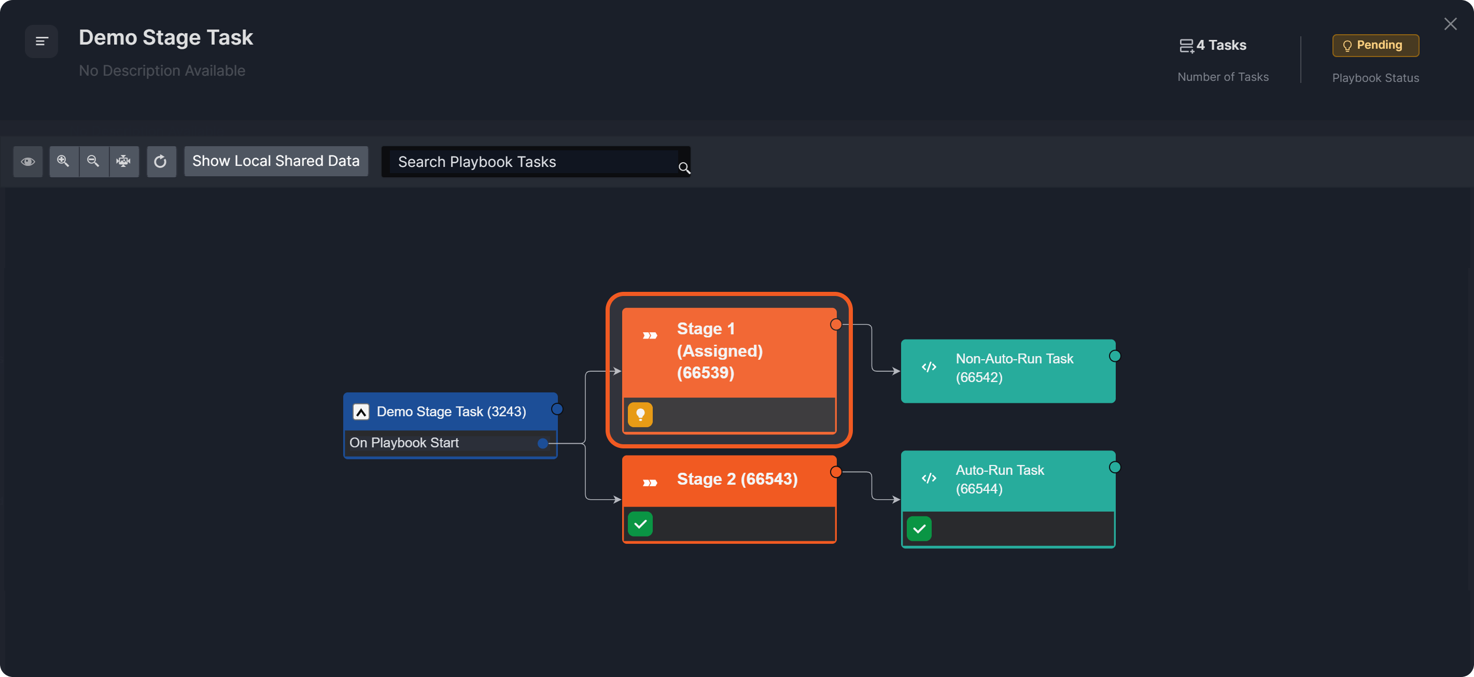Image resolution: width=1474 pixels, height=677 pixels.
Task: Open the hamburger menu beside the title
Action: (41, 41)
